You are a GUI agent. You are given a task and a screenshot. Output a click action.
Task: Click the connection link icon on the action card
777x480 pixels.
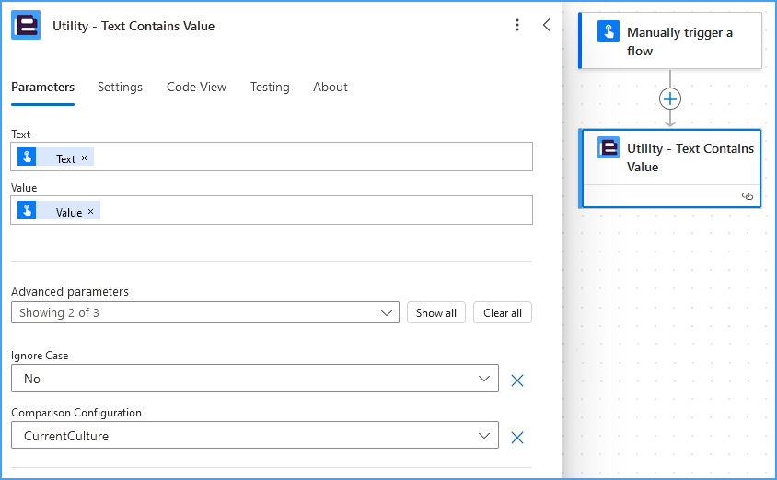748,196
